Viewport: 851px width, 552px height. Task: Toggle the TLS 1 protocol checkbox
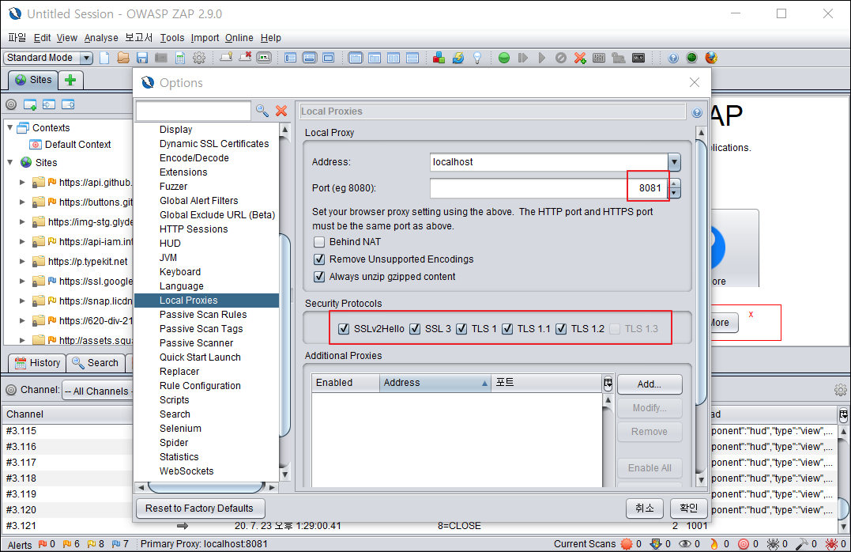(461, 329)
